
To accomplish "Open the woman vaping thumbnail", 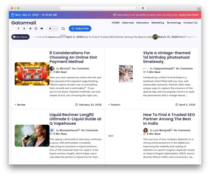I will [x=32, y=136].
